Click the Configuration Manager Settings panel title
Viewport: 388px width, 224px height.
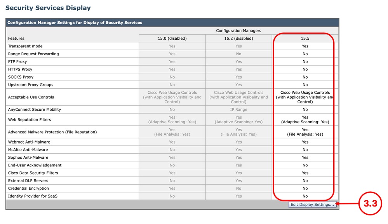point(75,23)
